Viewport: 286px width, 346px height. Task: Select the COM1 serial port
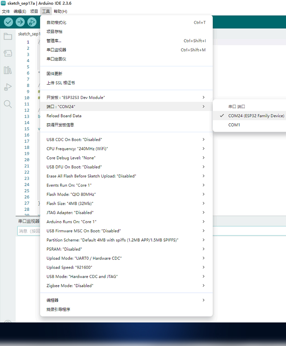tap(234, 125)
